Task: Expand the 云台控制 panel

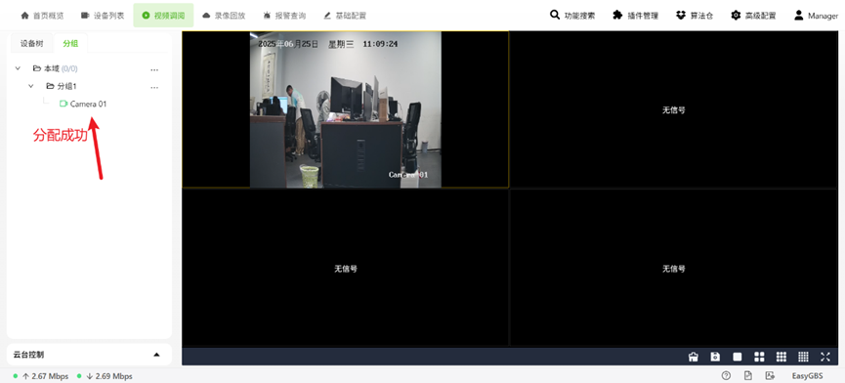Action: click(157, 355)
